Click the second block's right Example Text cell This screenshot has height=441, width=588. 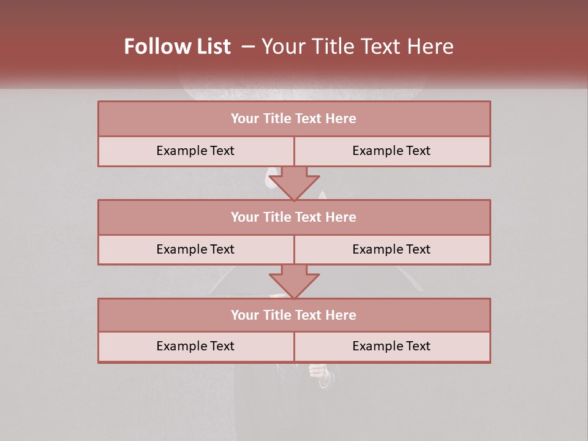point(392,250)
